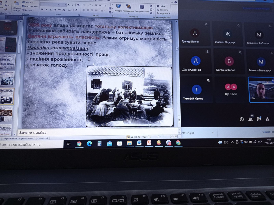Increase font size with A-up icon
Viewport: 274px width, 205px height.
coord(69,5)
